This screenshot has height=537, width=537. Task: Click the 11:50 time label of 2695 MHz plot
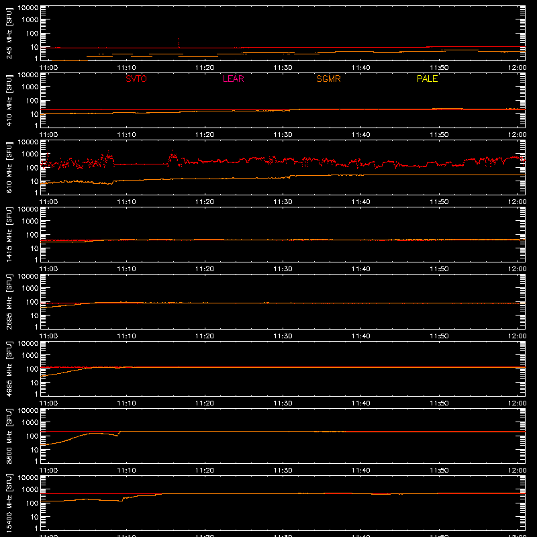pyautogui.click(x=439, y=336)
